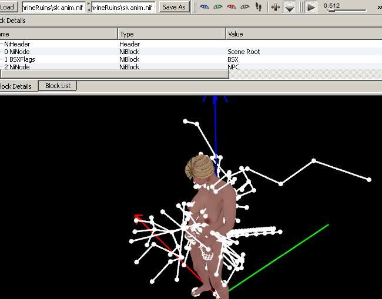Focus the save file path field
Image resolution: width=382 pixels, height=299 pixels.
pos(123,7)
